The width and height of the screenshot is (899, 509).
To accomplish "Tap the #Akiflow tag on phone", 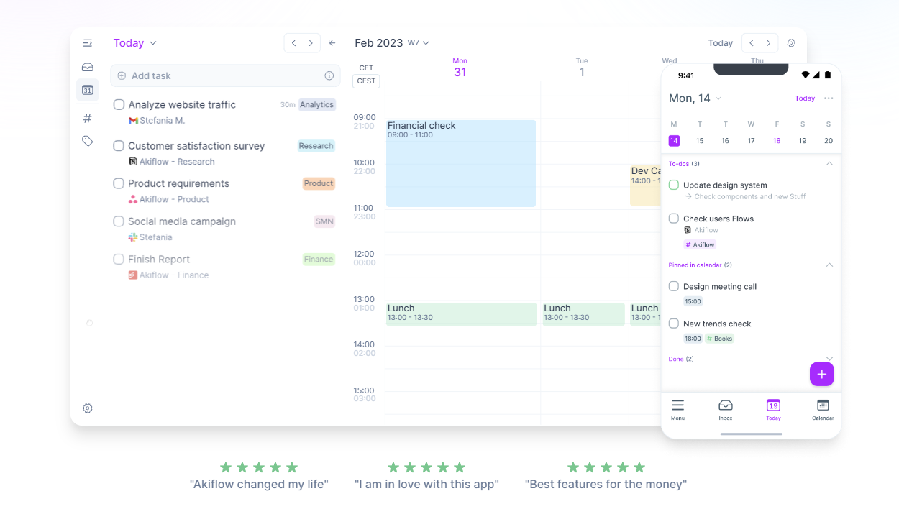I will click(700, 244).
